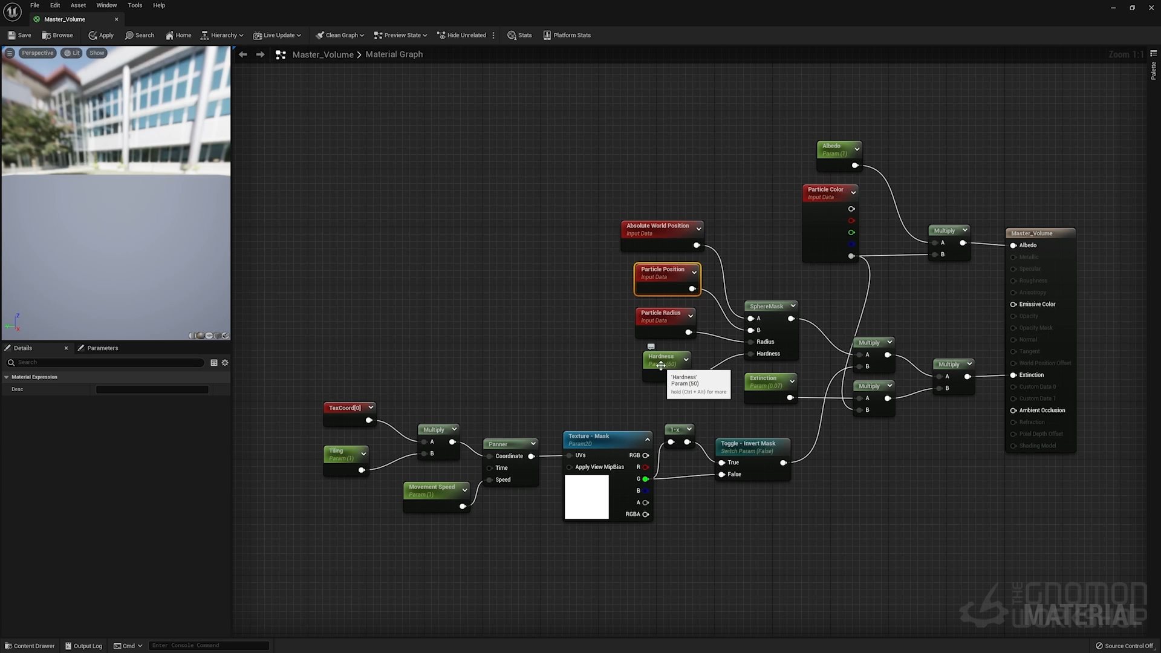1161x653 pixels.
Task: Open Preview State dropdown
Action: pos(400,35)
